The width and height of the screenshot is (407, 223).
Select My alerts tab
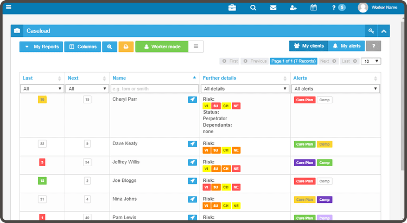click(347, 46)
